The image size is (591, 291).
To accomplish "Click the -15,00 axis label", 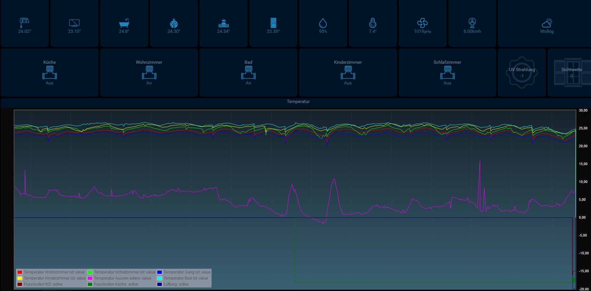I will coord(584,271).
